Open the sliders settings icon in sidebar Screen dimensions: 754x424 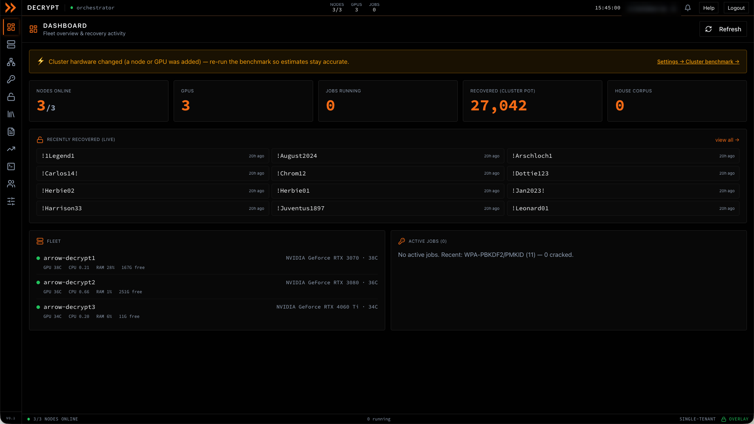[11, 201]
